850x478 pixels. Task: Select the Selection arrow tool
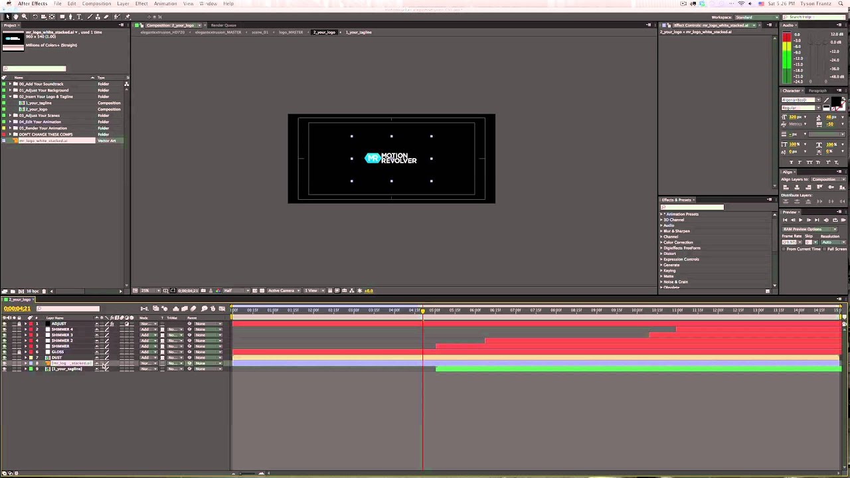(x=8, y=17)
